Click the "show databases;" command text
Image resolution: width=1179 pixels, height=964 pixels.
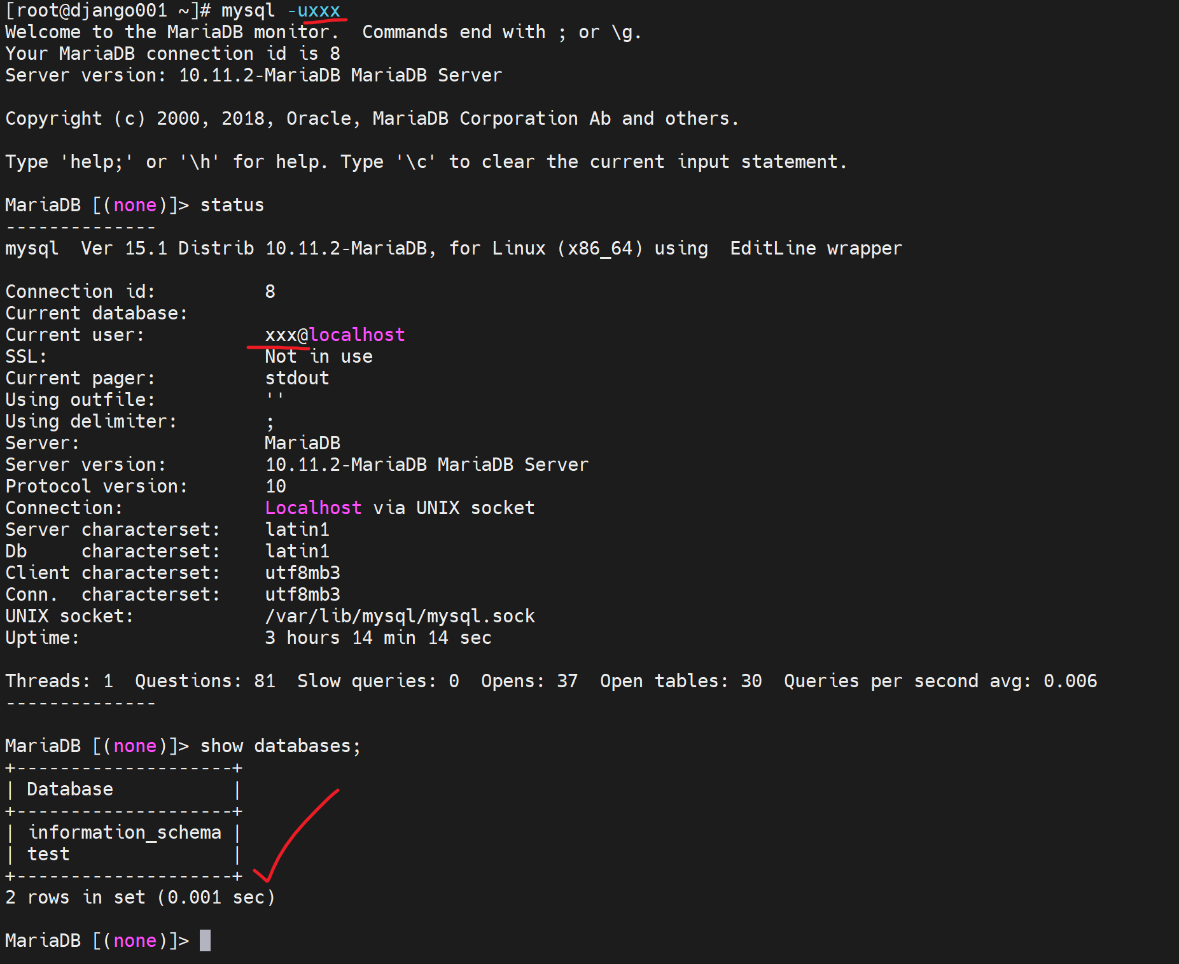[280, 746]
